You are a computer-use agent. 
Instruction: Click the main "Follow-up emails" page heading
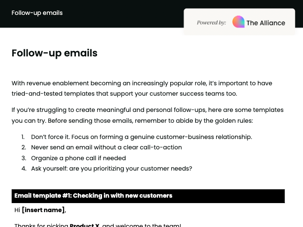click(x=55, y=53)
